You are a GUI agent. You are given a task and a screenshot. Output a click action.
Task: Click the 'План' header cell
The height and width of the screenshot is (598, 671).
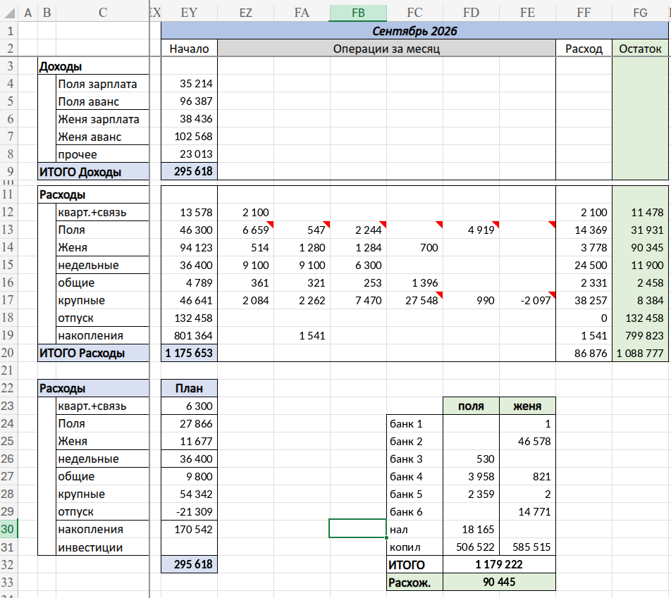(189, 388)
